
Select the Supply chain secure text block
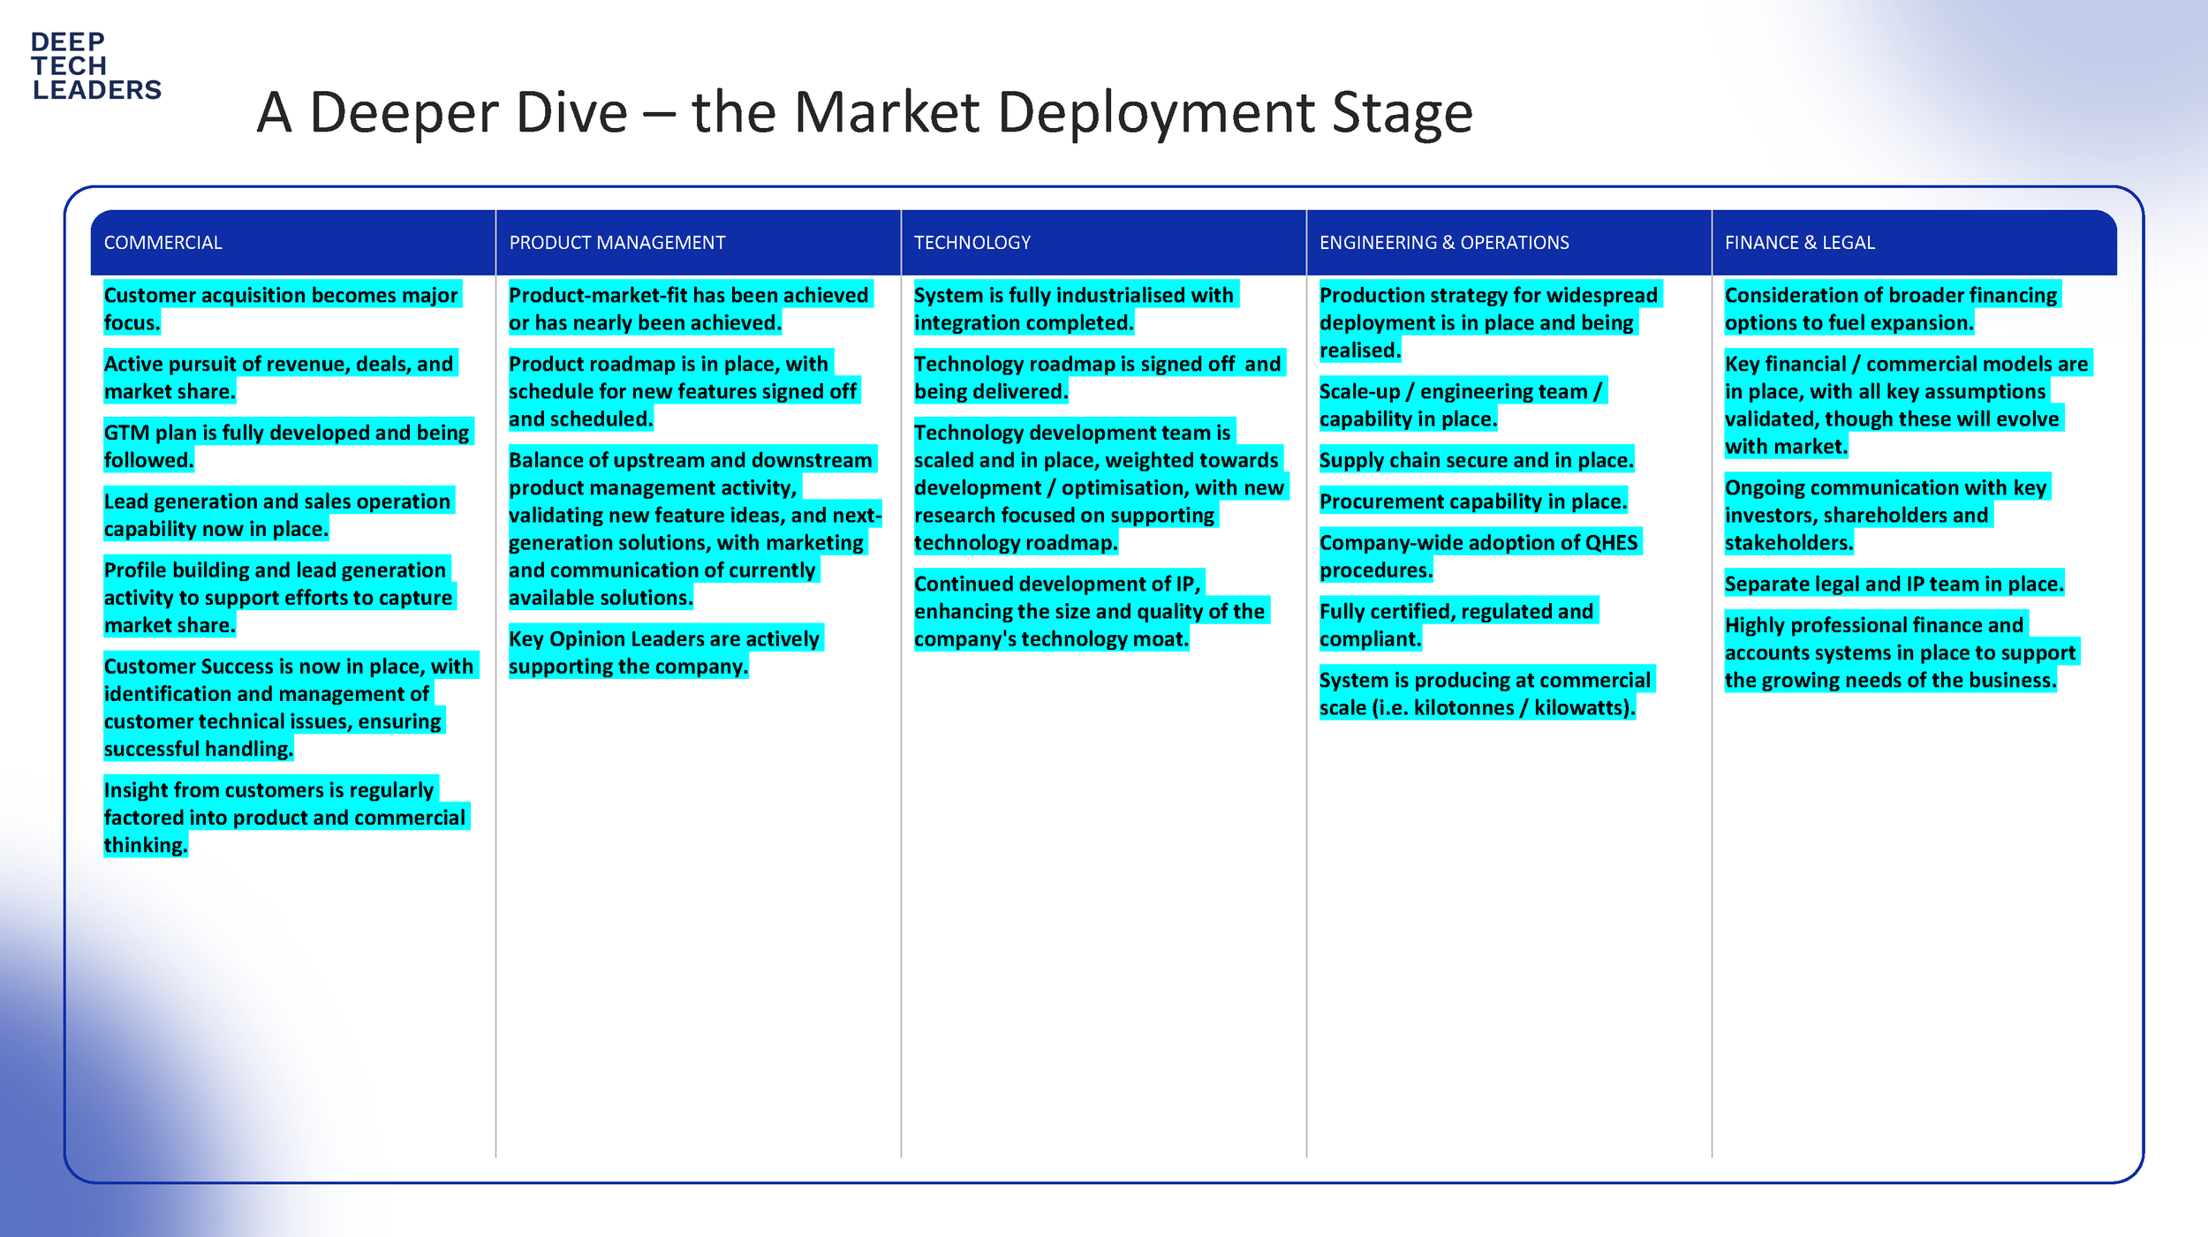point(1475,460)
